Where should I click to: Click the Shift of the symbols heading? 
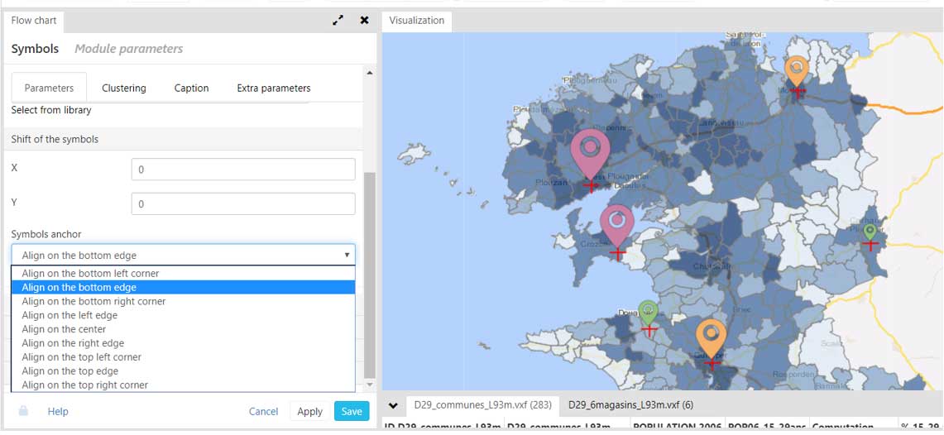tap(55, 139)
